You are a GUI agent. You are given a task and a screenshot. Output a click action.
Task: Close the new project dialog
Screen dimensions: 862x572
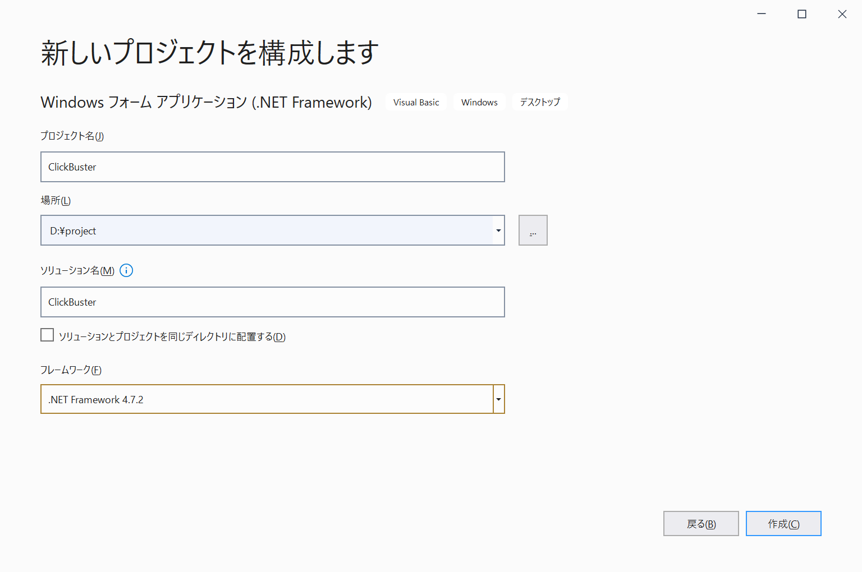pyautogui.click(x=842, y=14)
